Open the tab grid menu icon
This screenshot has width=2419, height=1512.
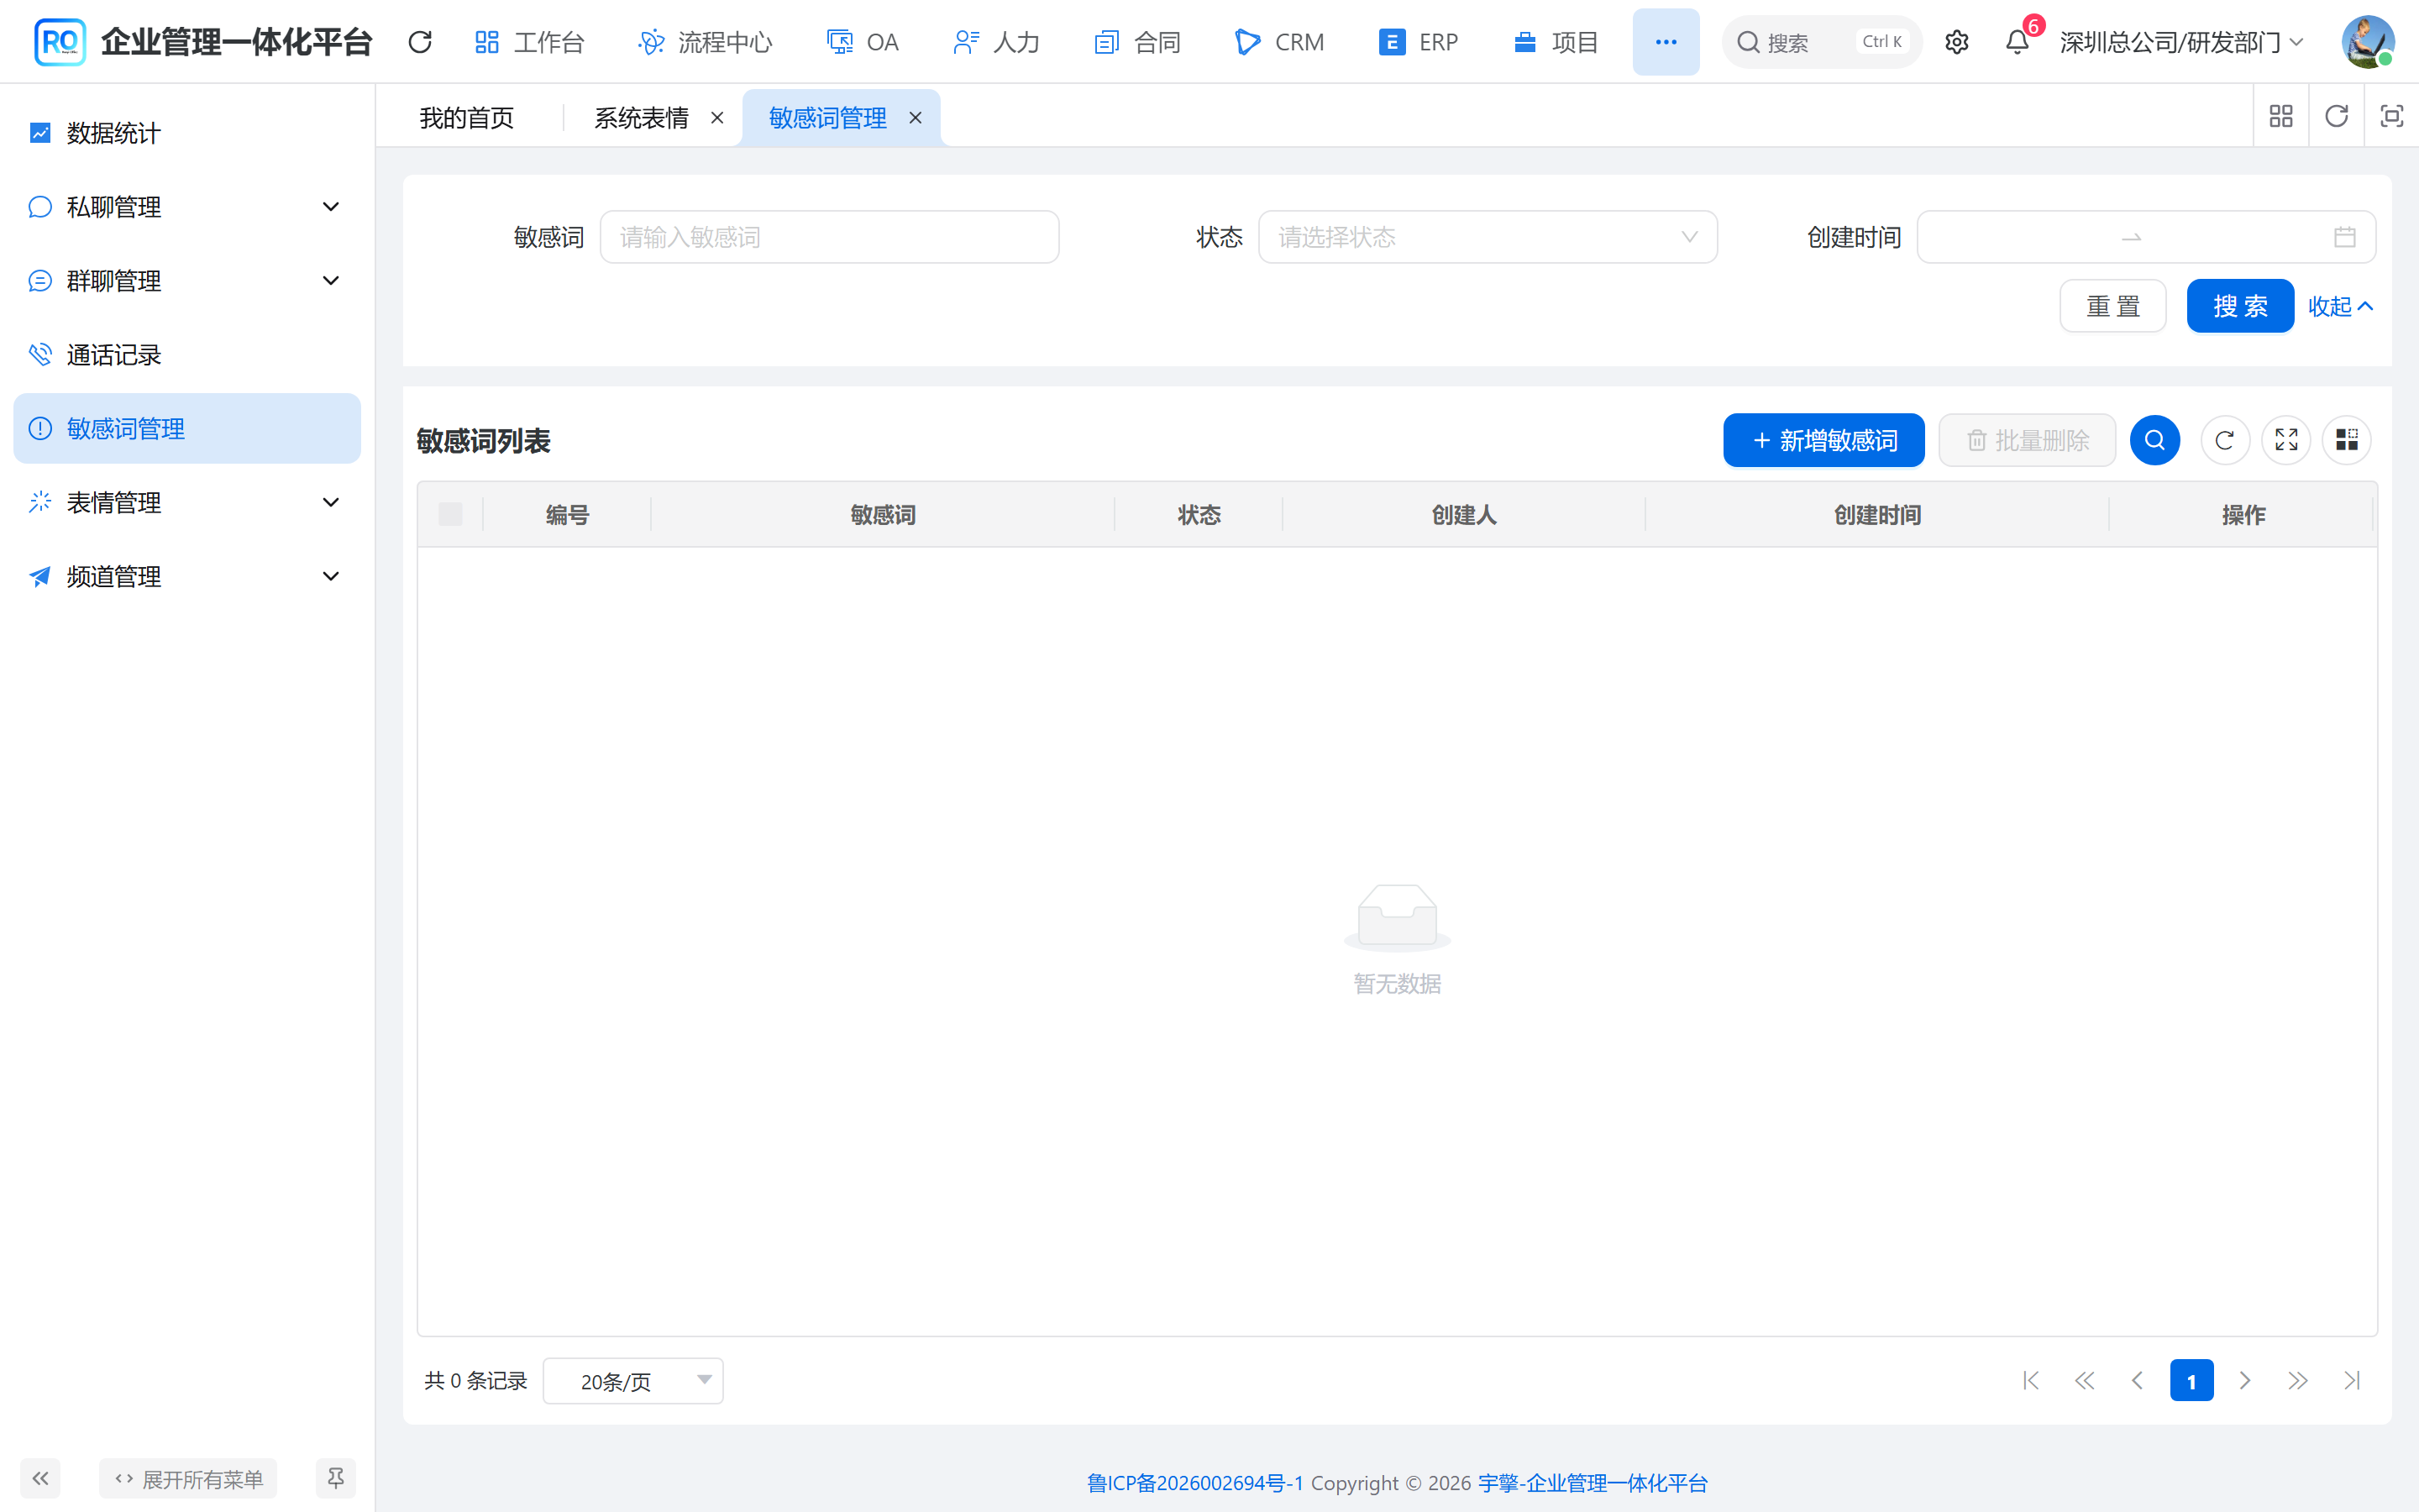2281,117
